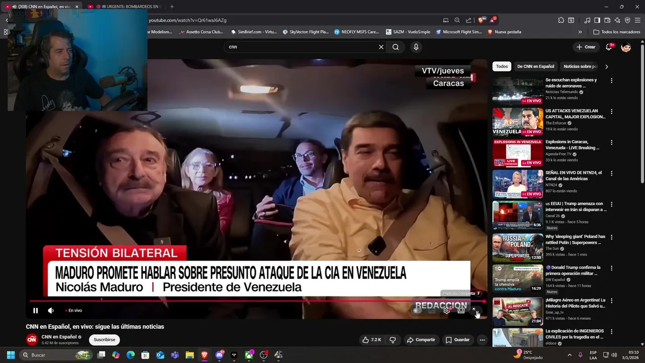Click the youtube.com address bar URL
Image resolution: width=645 pixels, height=363 pixels.
pos(187,20)
